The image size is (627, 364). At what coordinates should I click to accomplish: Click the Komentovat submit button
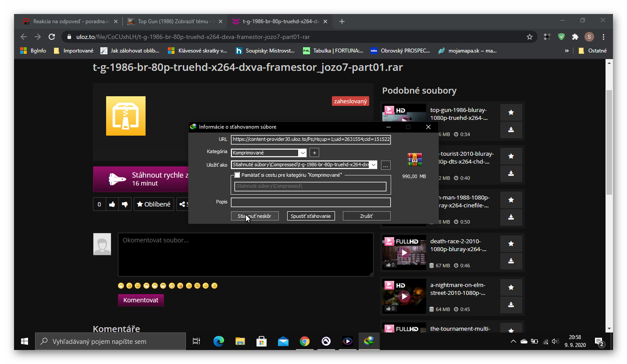coord(141,300)
